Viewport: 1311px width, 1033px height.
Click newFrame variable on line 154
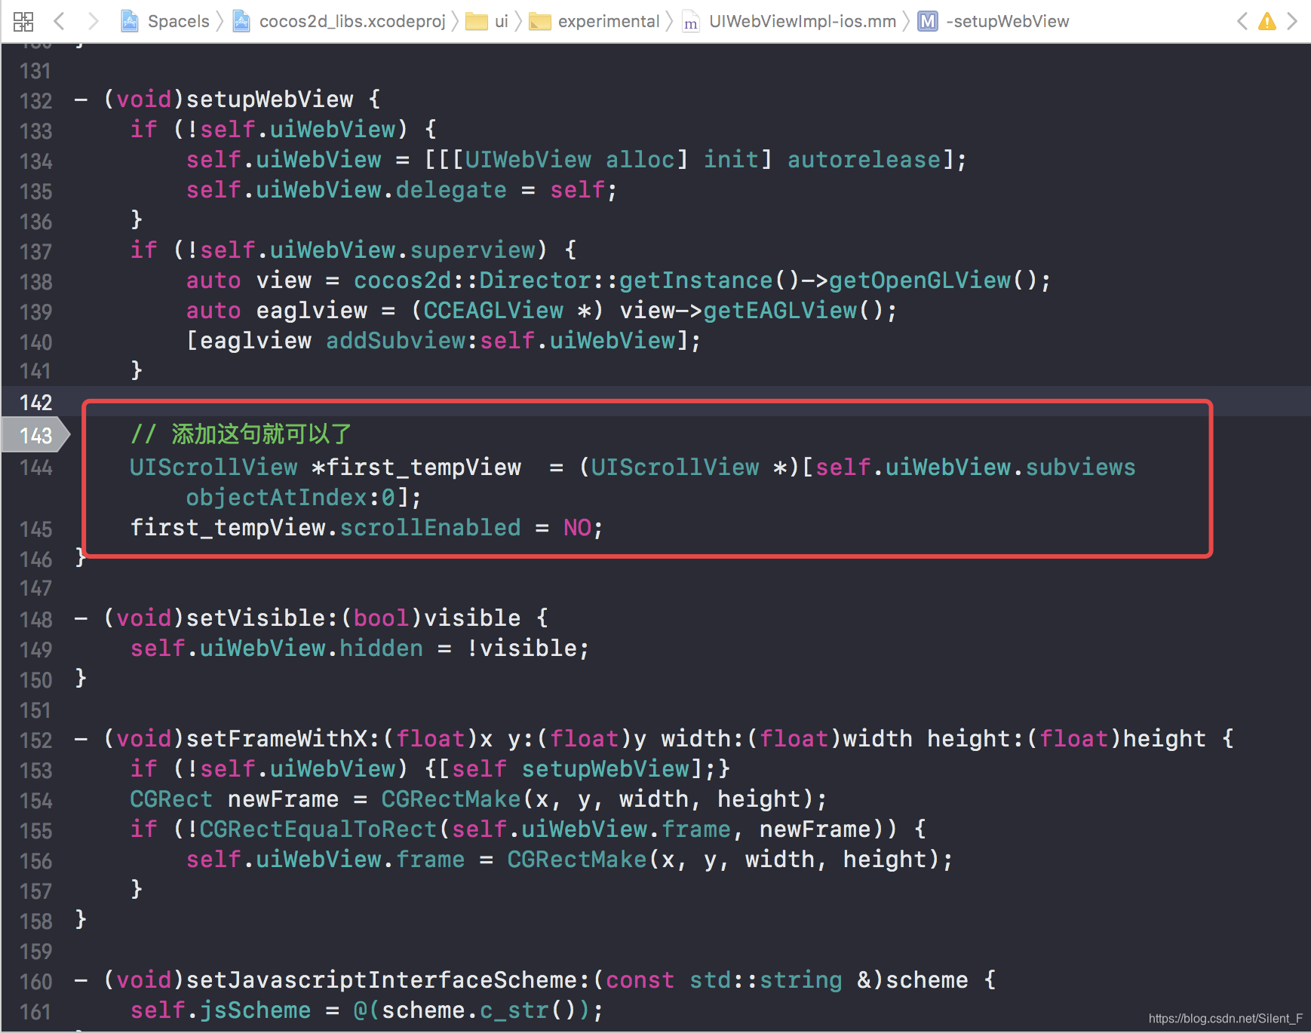(283, 799)
